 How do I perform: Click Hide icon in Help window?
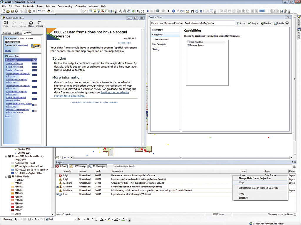point(6,24)
